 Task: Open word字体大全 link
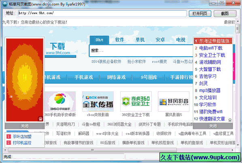pos(107,133)
